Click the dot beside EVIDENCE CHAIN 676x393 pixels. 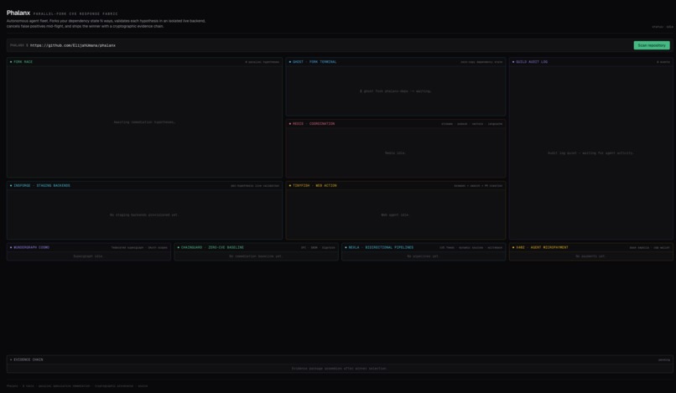pos(11,359)
